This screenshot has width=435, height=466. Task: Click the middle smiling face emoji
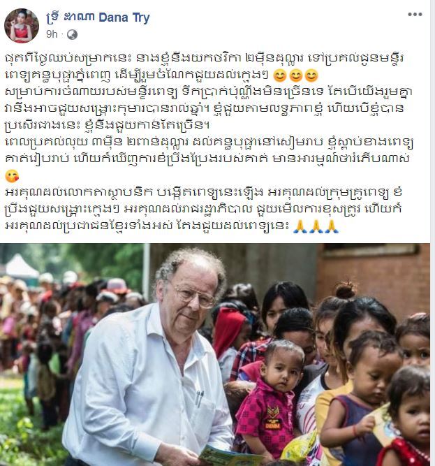tap(295, 75)
